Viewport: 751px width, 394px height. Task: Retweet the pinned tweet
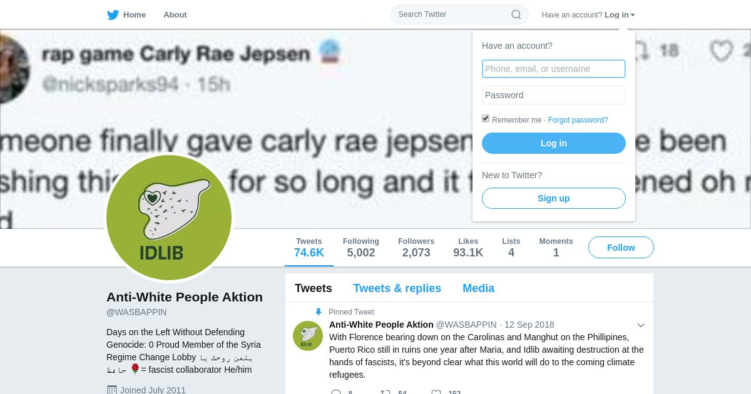click(x=386, y=392)
